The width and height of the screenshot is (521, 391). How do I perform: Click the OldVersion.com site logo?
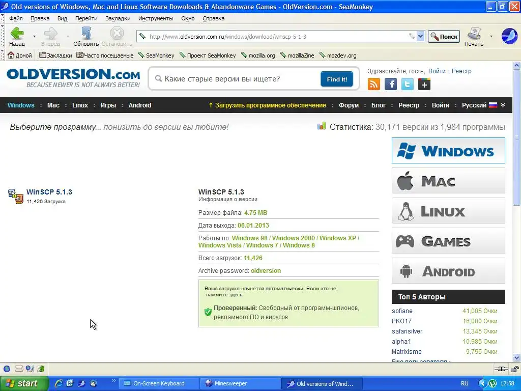click(x=73, y=78)
